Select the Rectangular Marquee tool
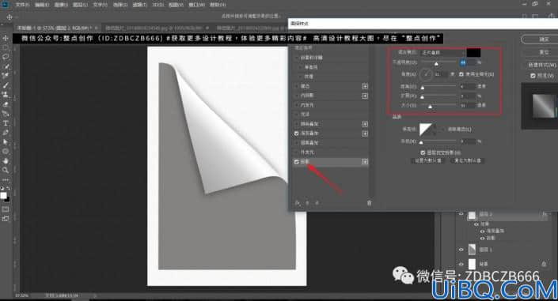558x301 pixels. pos(6,47)
